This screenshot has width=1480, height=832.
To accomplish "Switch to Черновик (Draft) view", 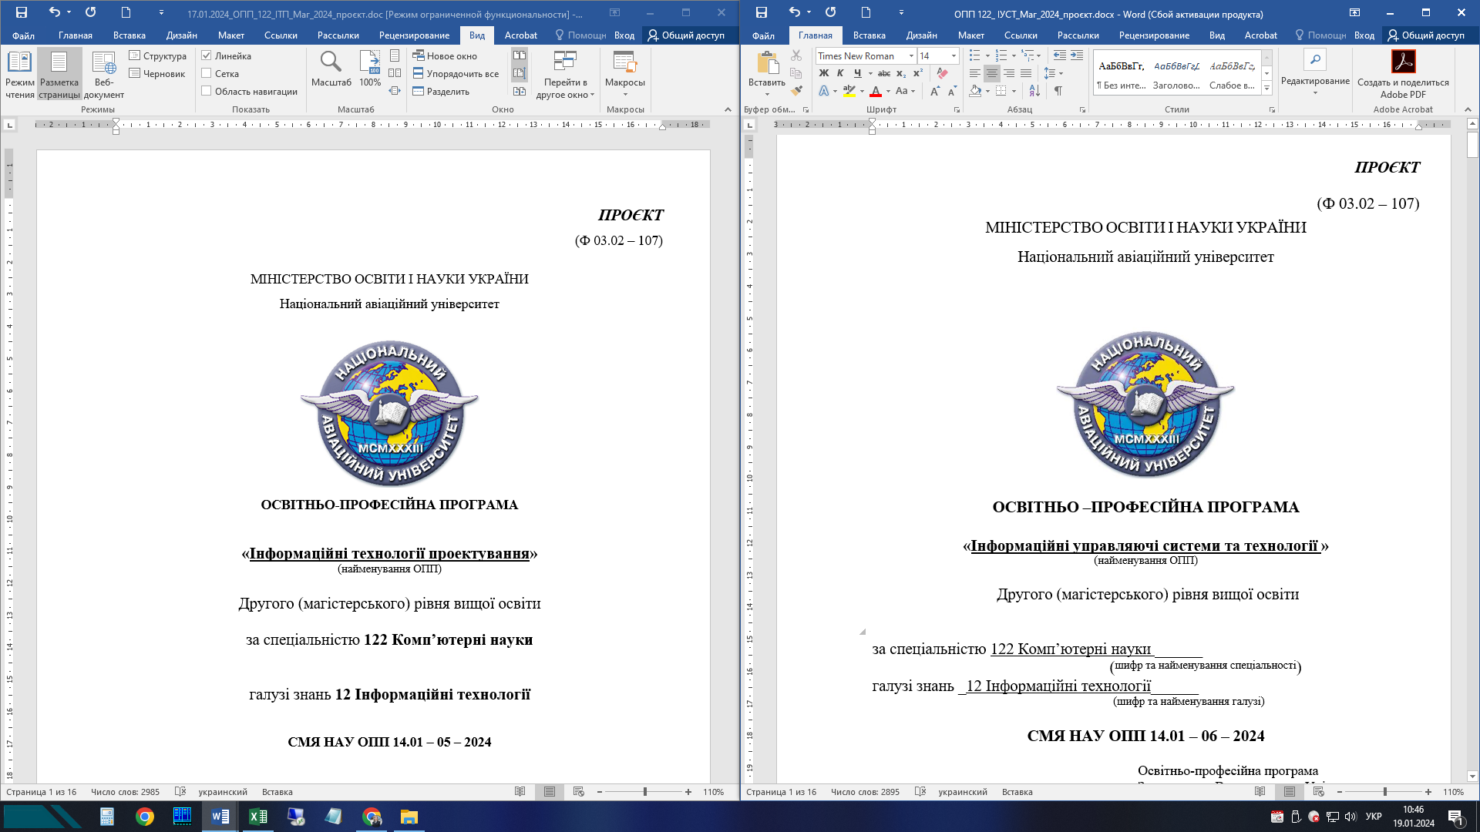I will [157, 73].
